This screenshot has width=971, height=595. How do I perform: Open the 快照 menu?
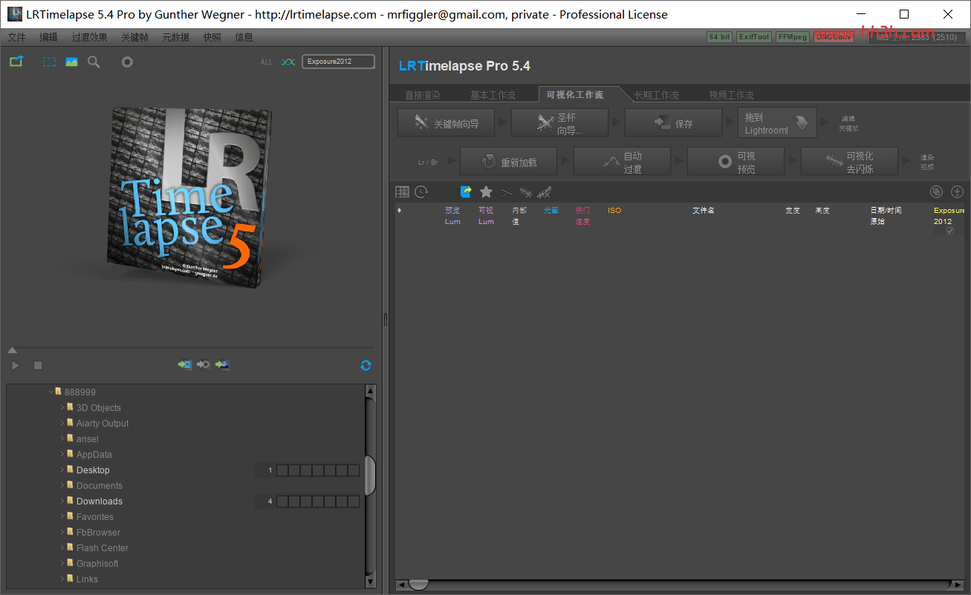pos(212,37)
